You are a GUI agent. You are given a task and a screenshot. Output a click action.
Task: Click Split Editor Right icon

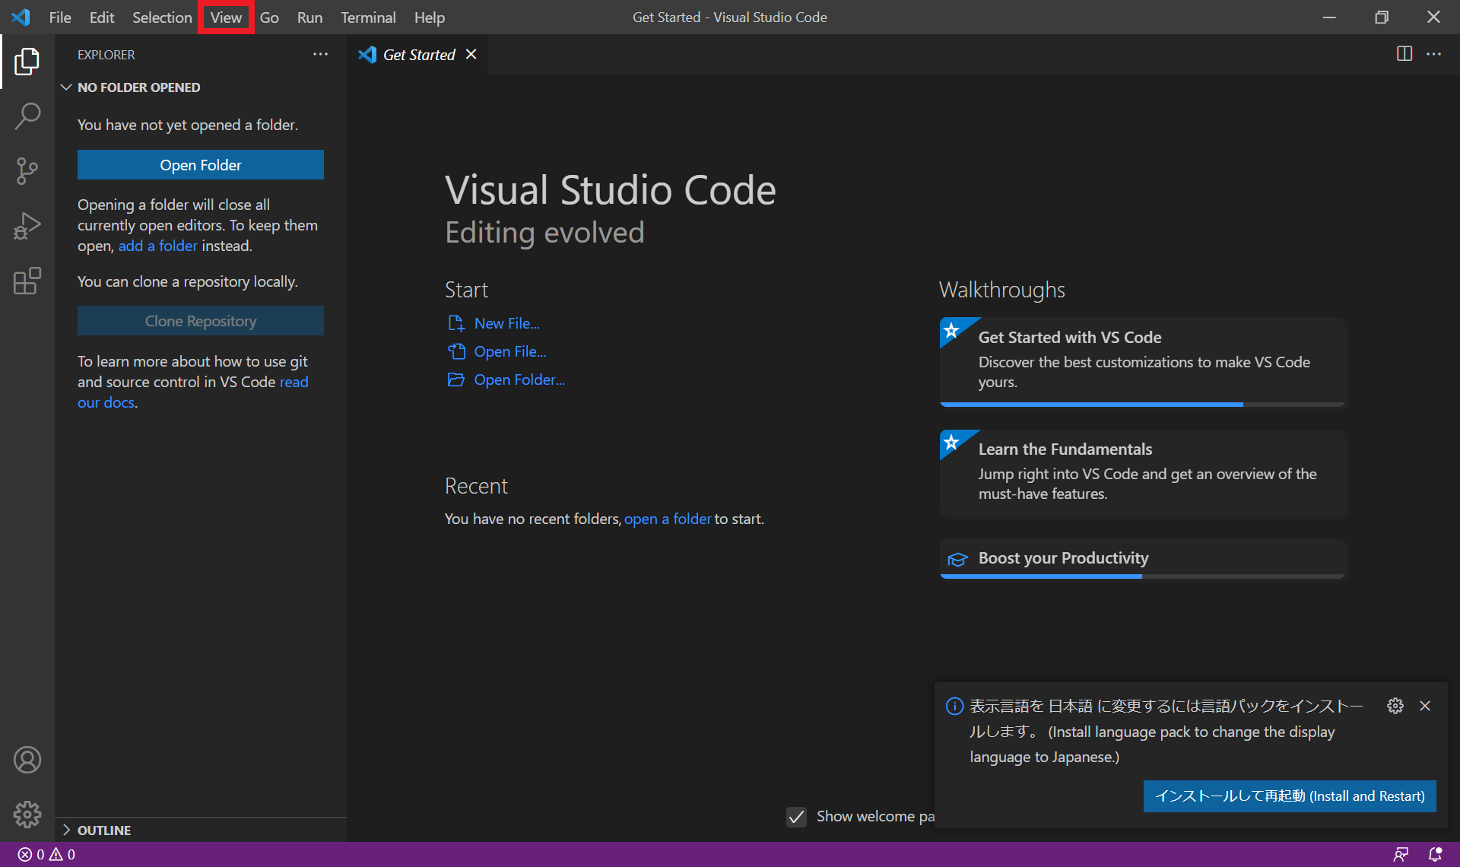click(1404, 54)
